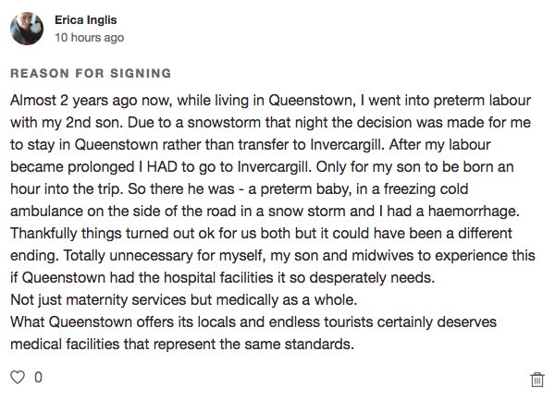Click the line starting "to stay in Queenstown"
The height and width of the screenshot is (400, 555).
(x=268, y=146)
